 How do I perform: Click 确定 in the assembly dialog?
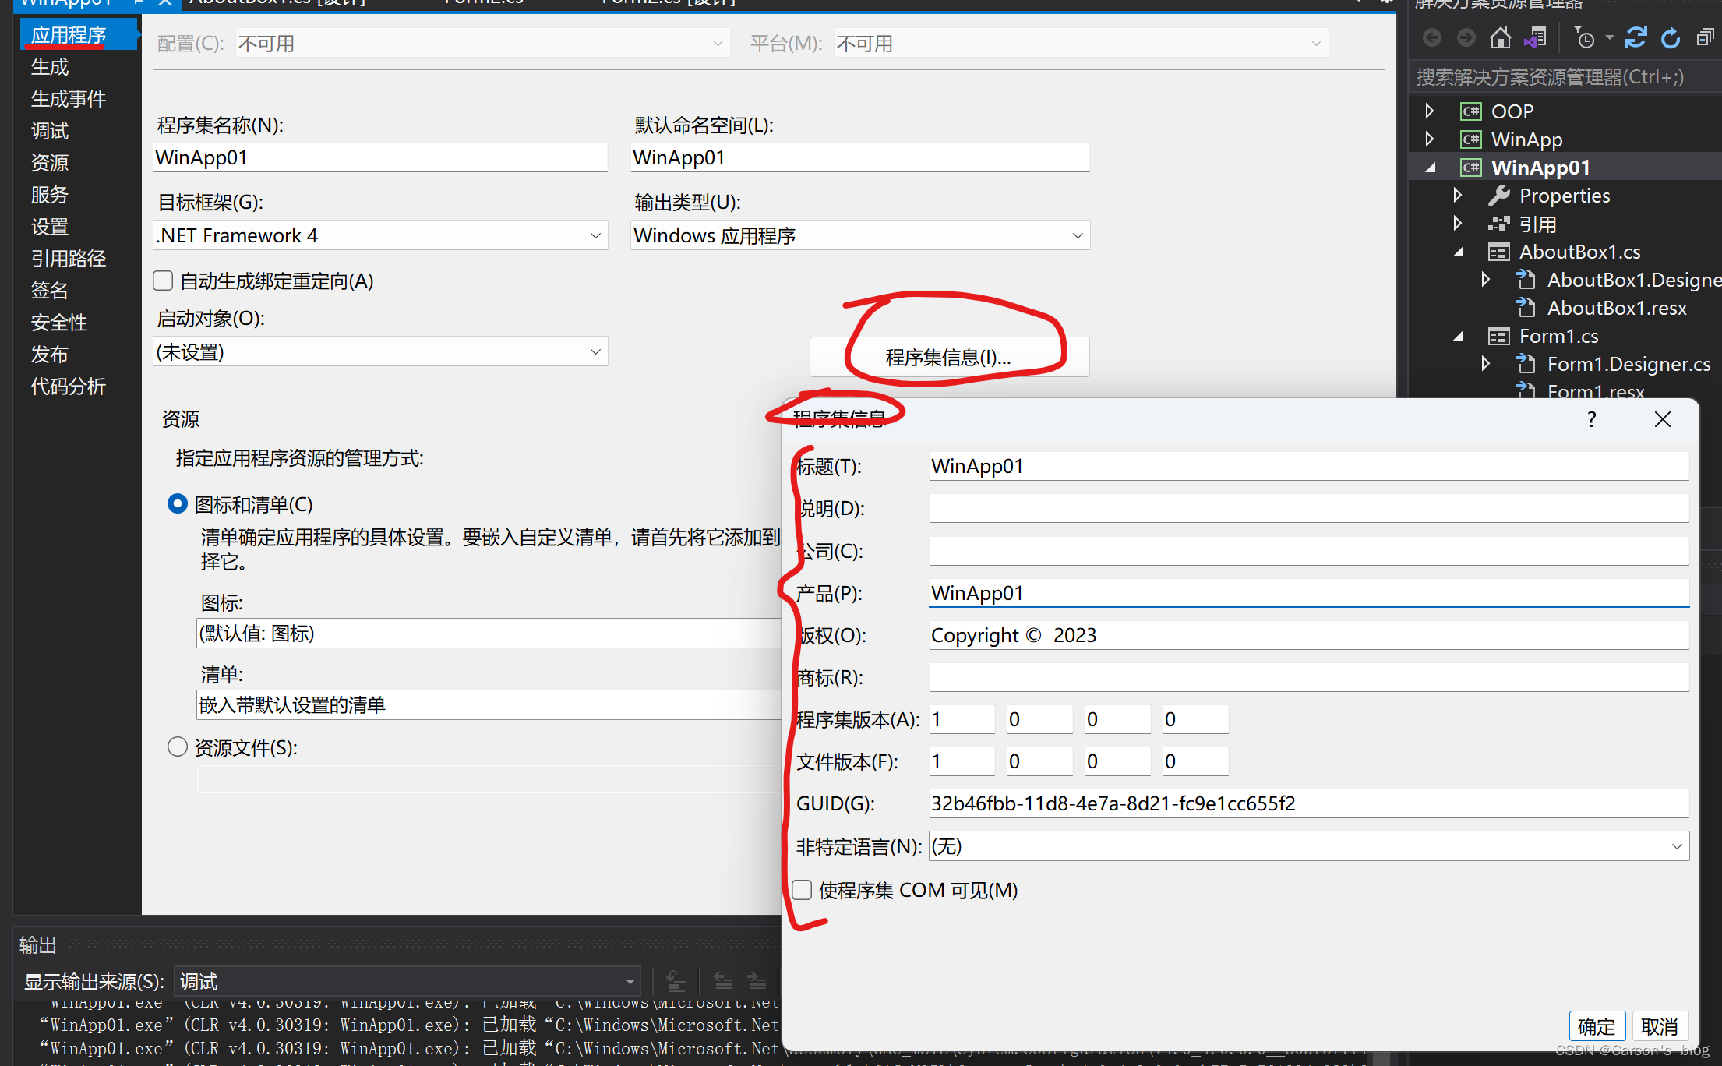pos(1597,1027)
